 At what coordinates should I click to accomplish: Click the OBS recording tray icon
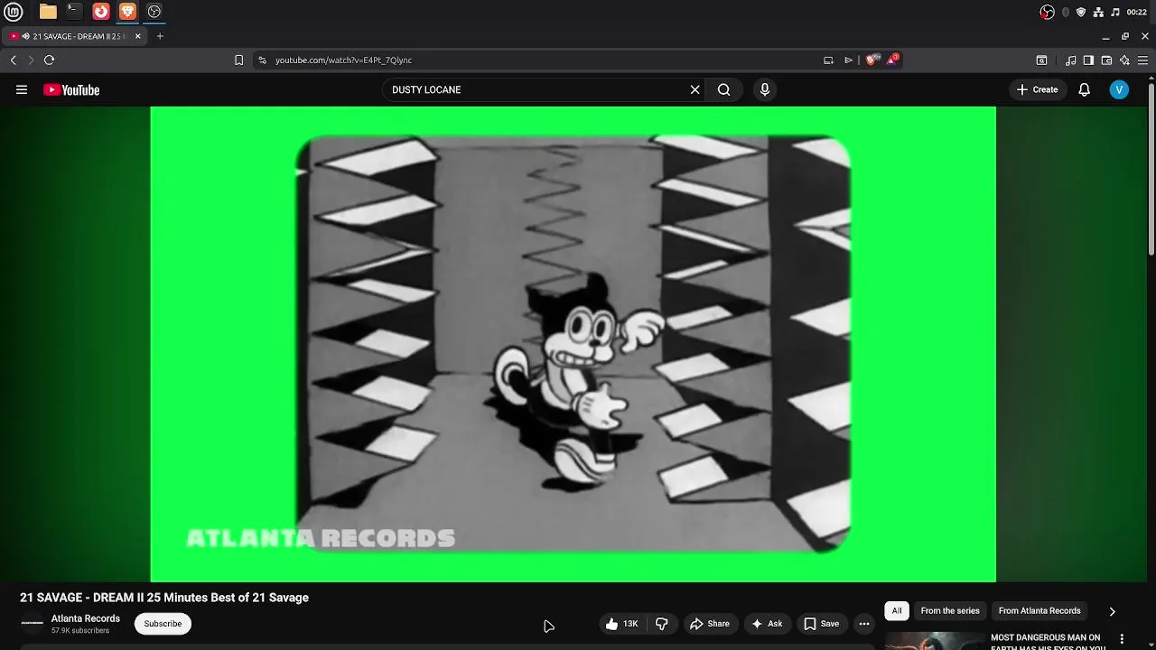tap(1048, 12)
